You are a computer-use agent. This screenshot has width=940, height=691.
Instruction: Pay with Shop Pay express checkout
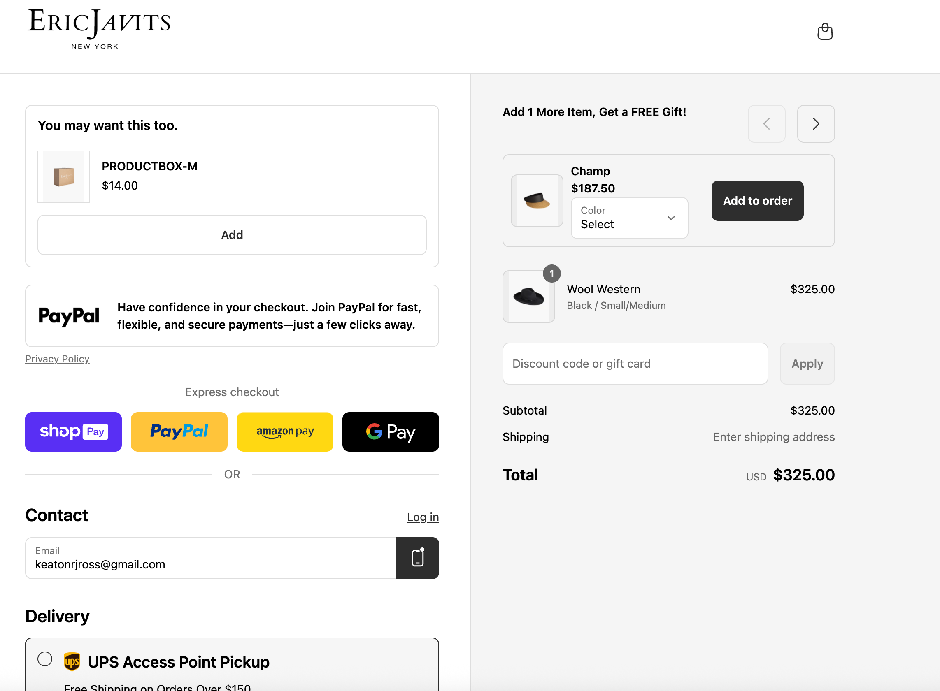(x=73, y=431)
